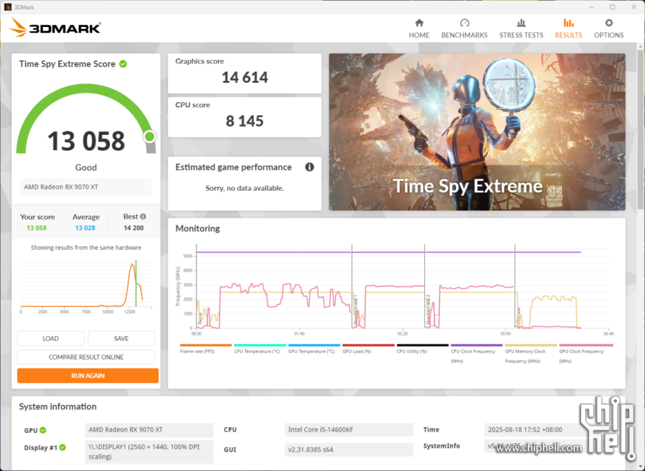Screen dimensions: 645x471
Task: Click the 'Sorry, no data available.' message
Action: (245, 188)
